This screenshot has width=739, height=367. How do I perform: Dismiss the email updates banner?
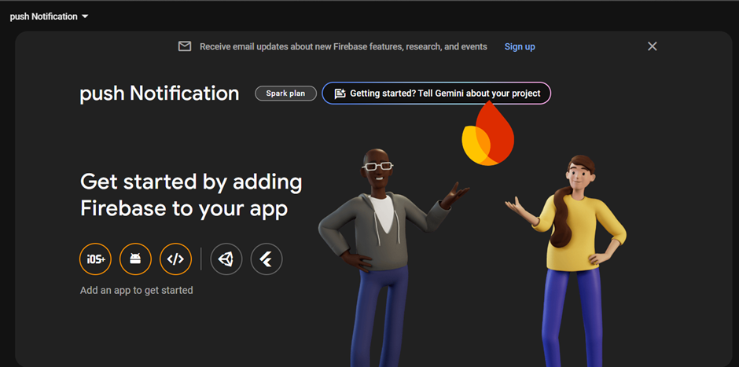tap(653, 46)
